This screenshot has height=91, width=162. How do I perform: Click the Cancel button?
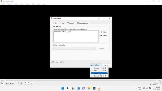pyautogui.click(x=106, y=65)
